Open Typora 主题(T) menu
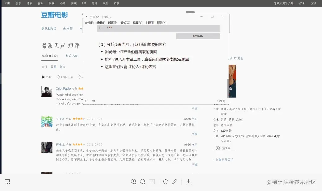Image resolution: width=322 pixels, height=191 pixels. tap(149, 23)
